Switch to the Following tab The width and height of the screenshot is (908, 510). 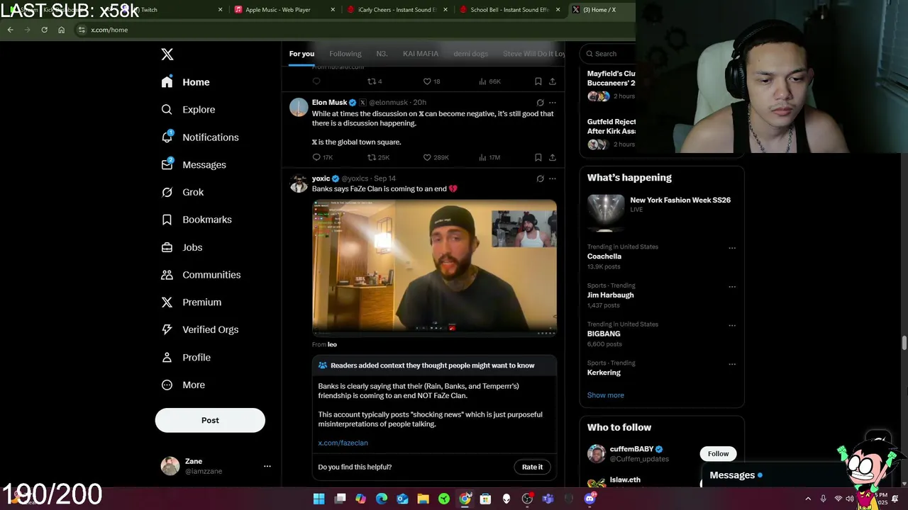(x=345, y=54)
